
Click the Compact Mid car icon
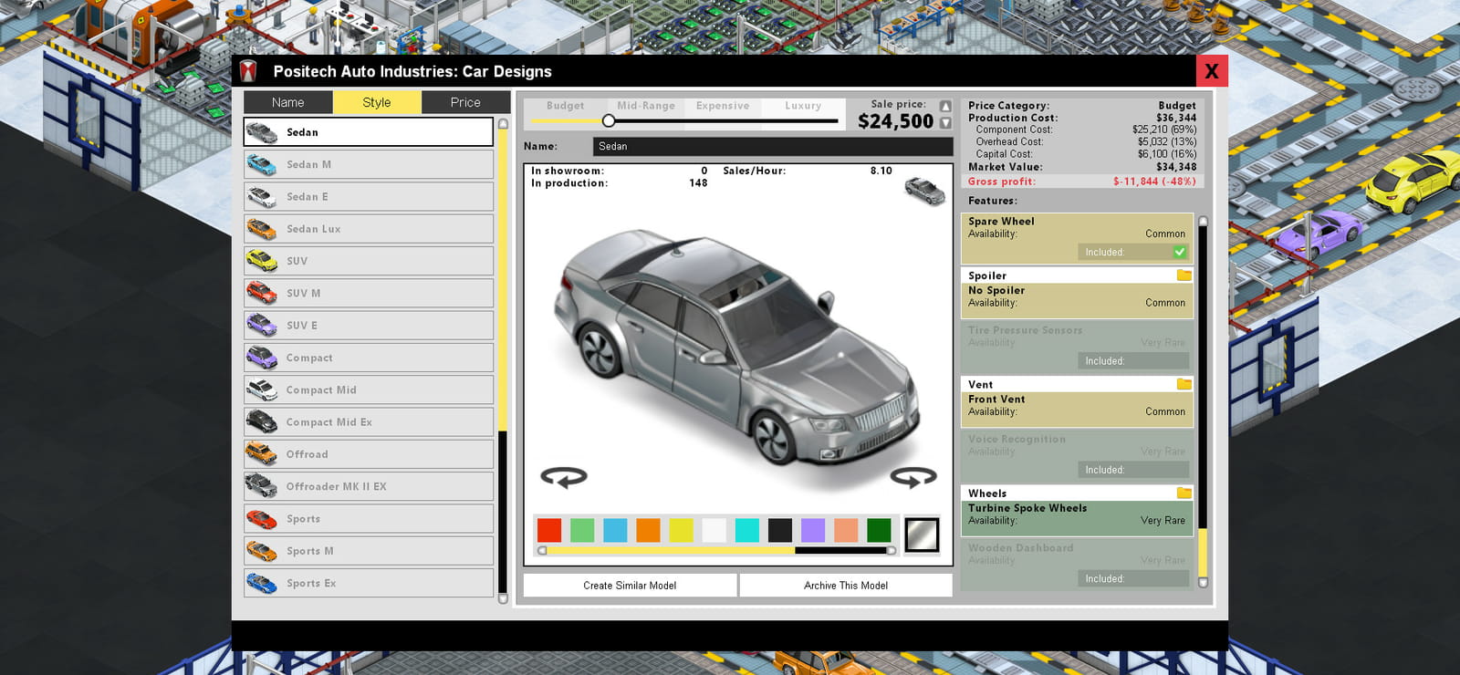tap(262, 390)
